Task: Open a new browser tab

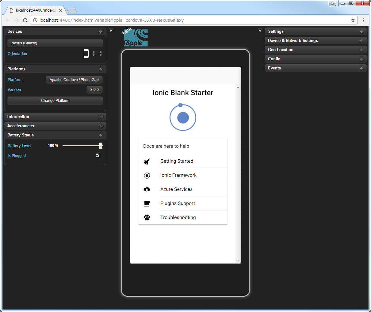Action: tap(71, 11)
